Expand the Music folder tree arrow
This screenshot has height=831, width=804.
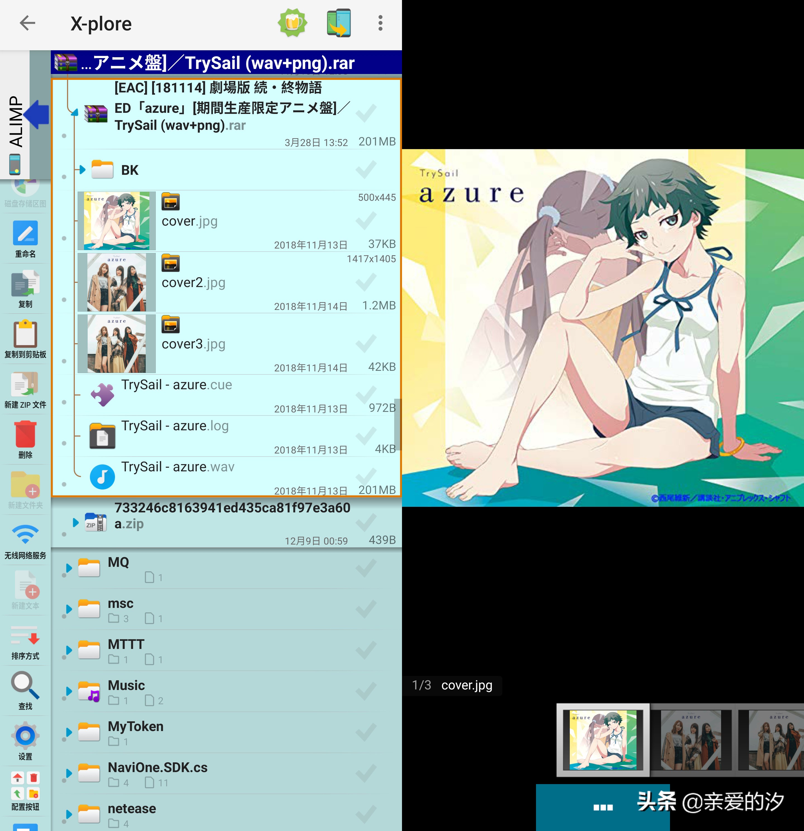pos(69,691)
